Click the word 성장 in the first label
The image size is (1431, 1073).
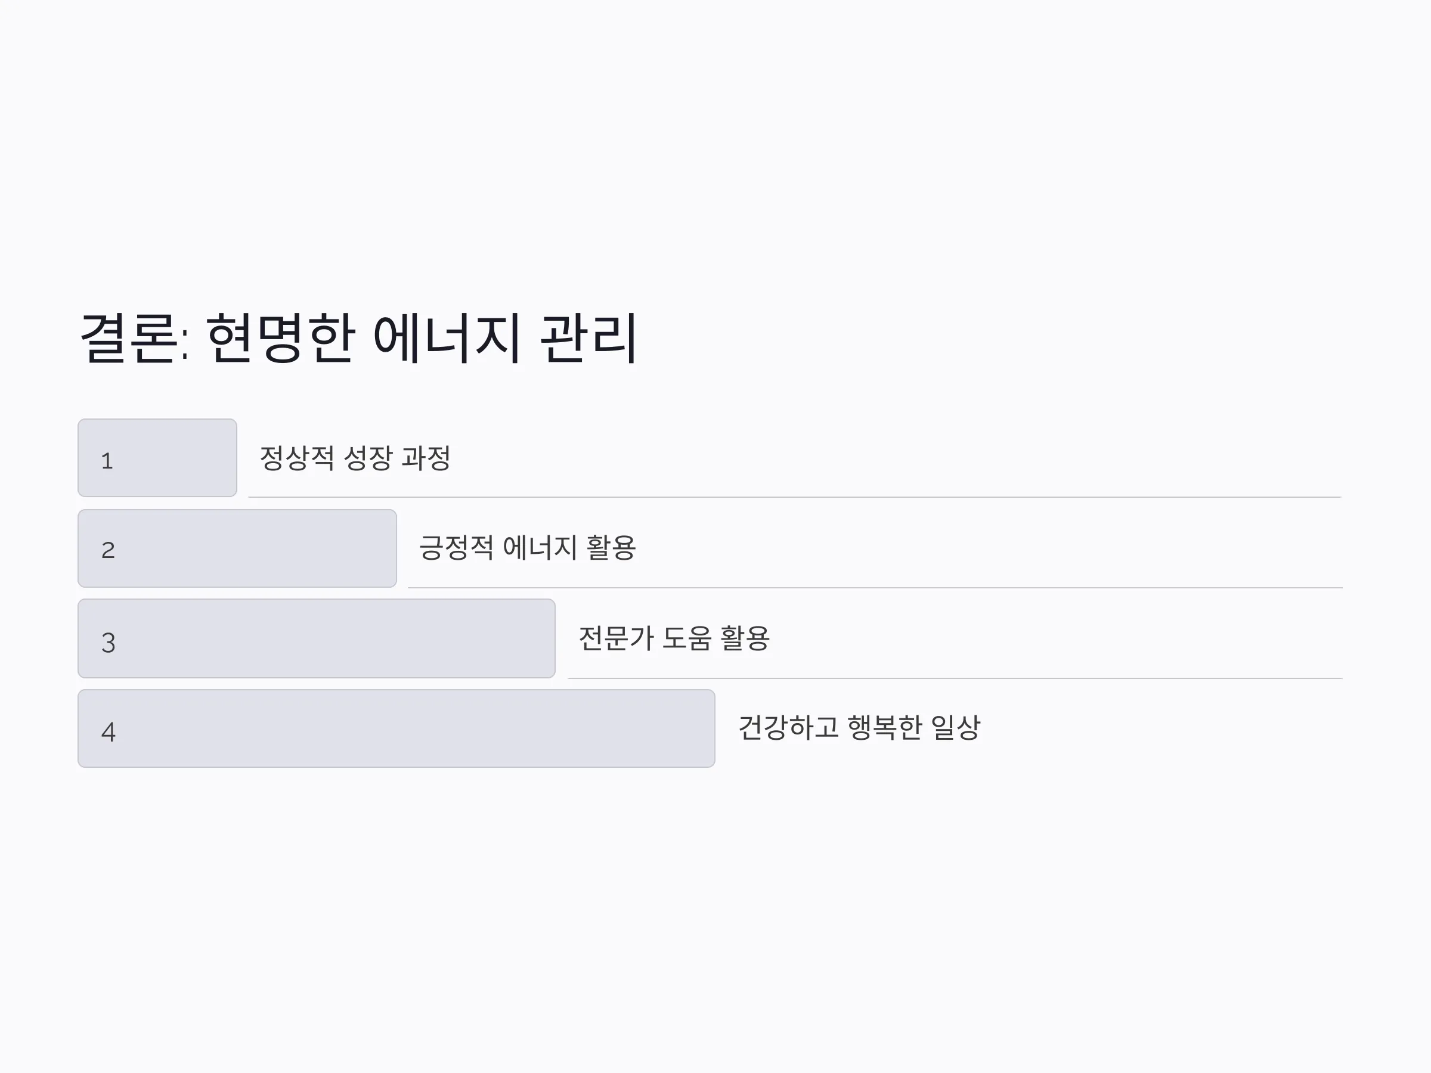(368, 458)
